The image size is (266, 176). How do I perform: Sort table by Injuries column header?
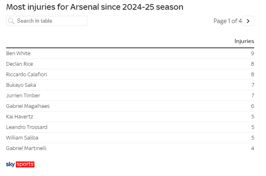[x=244, y=41]
